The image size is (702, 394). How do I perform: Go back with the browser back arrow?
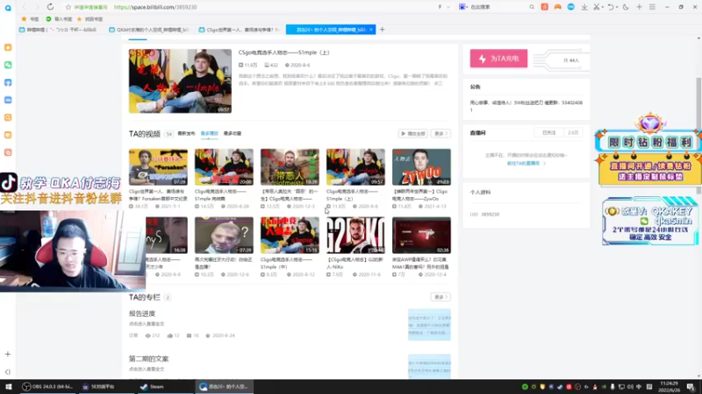coord(25,7)
